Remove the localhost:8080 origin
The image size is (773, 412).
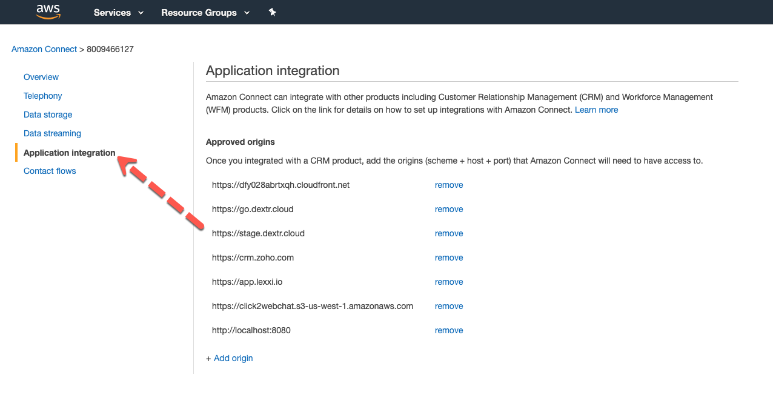[449, 330]
